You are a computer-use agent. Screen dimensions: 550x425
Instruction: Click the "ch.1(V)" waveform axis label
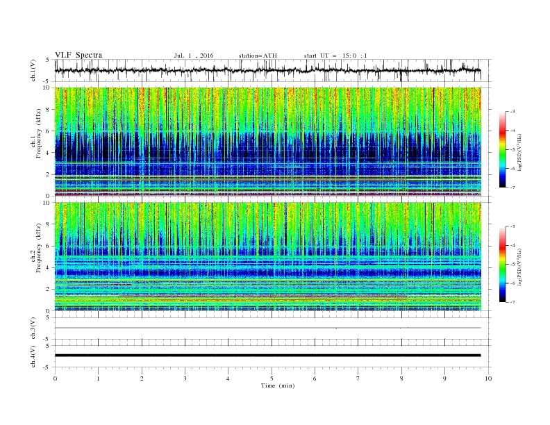tap(33, 70)
